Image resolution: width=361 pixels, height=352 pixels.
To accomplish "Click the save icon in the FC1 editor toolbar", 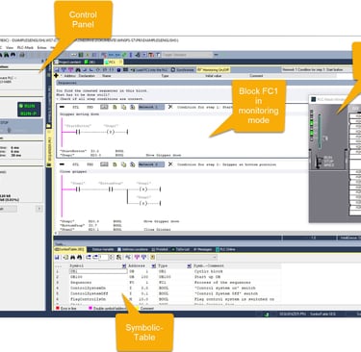I will click(x=57, y=70).
